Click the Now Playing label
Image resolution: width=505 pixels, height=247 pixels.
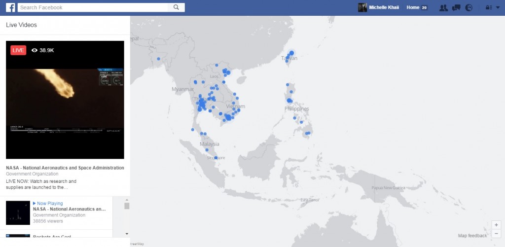pos(48,204)
